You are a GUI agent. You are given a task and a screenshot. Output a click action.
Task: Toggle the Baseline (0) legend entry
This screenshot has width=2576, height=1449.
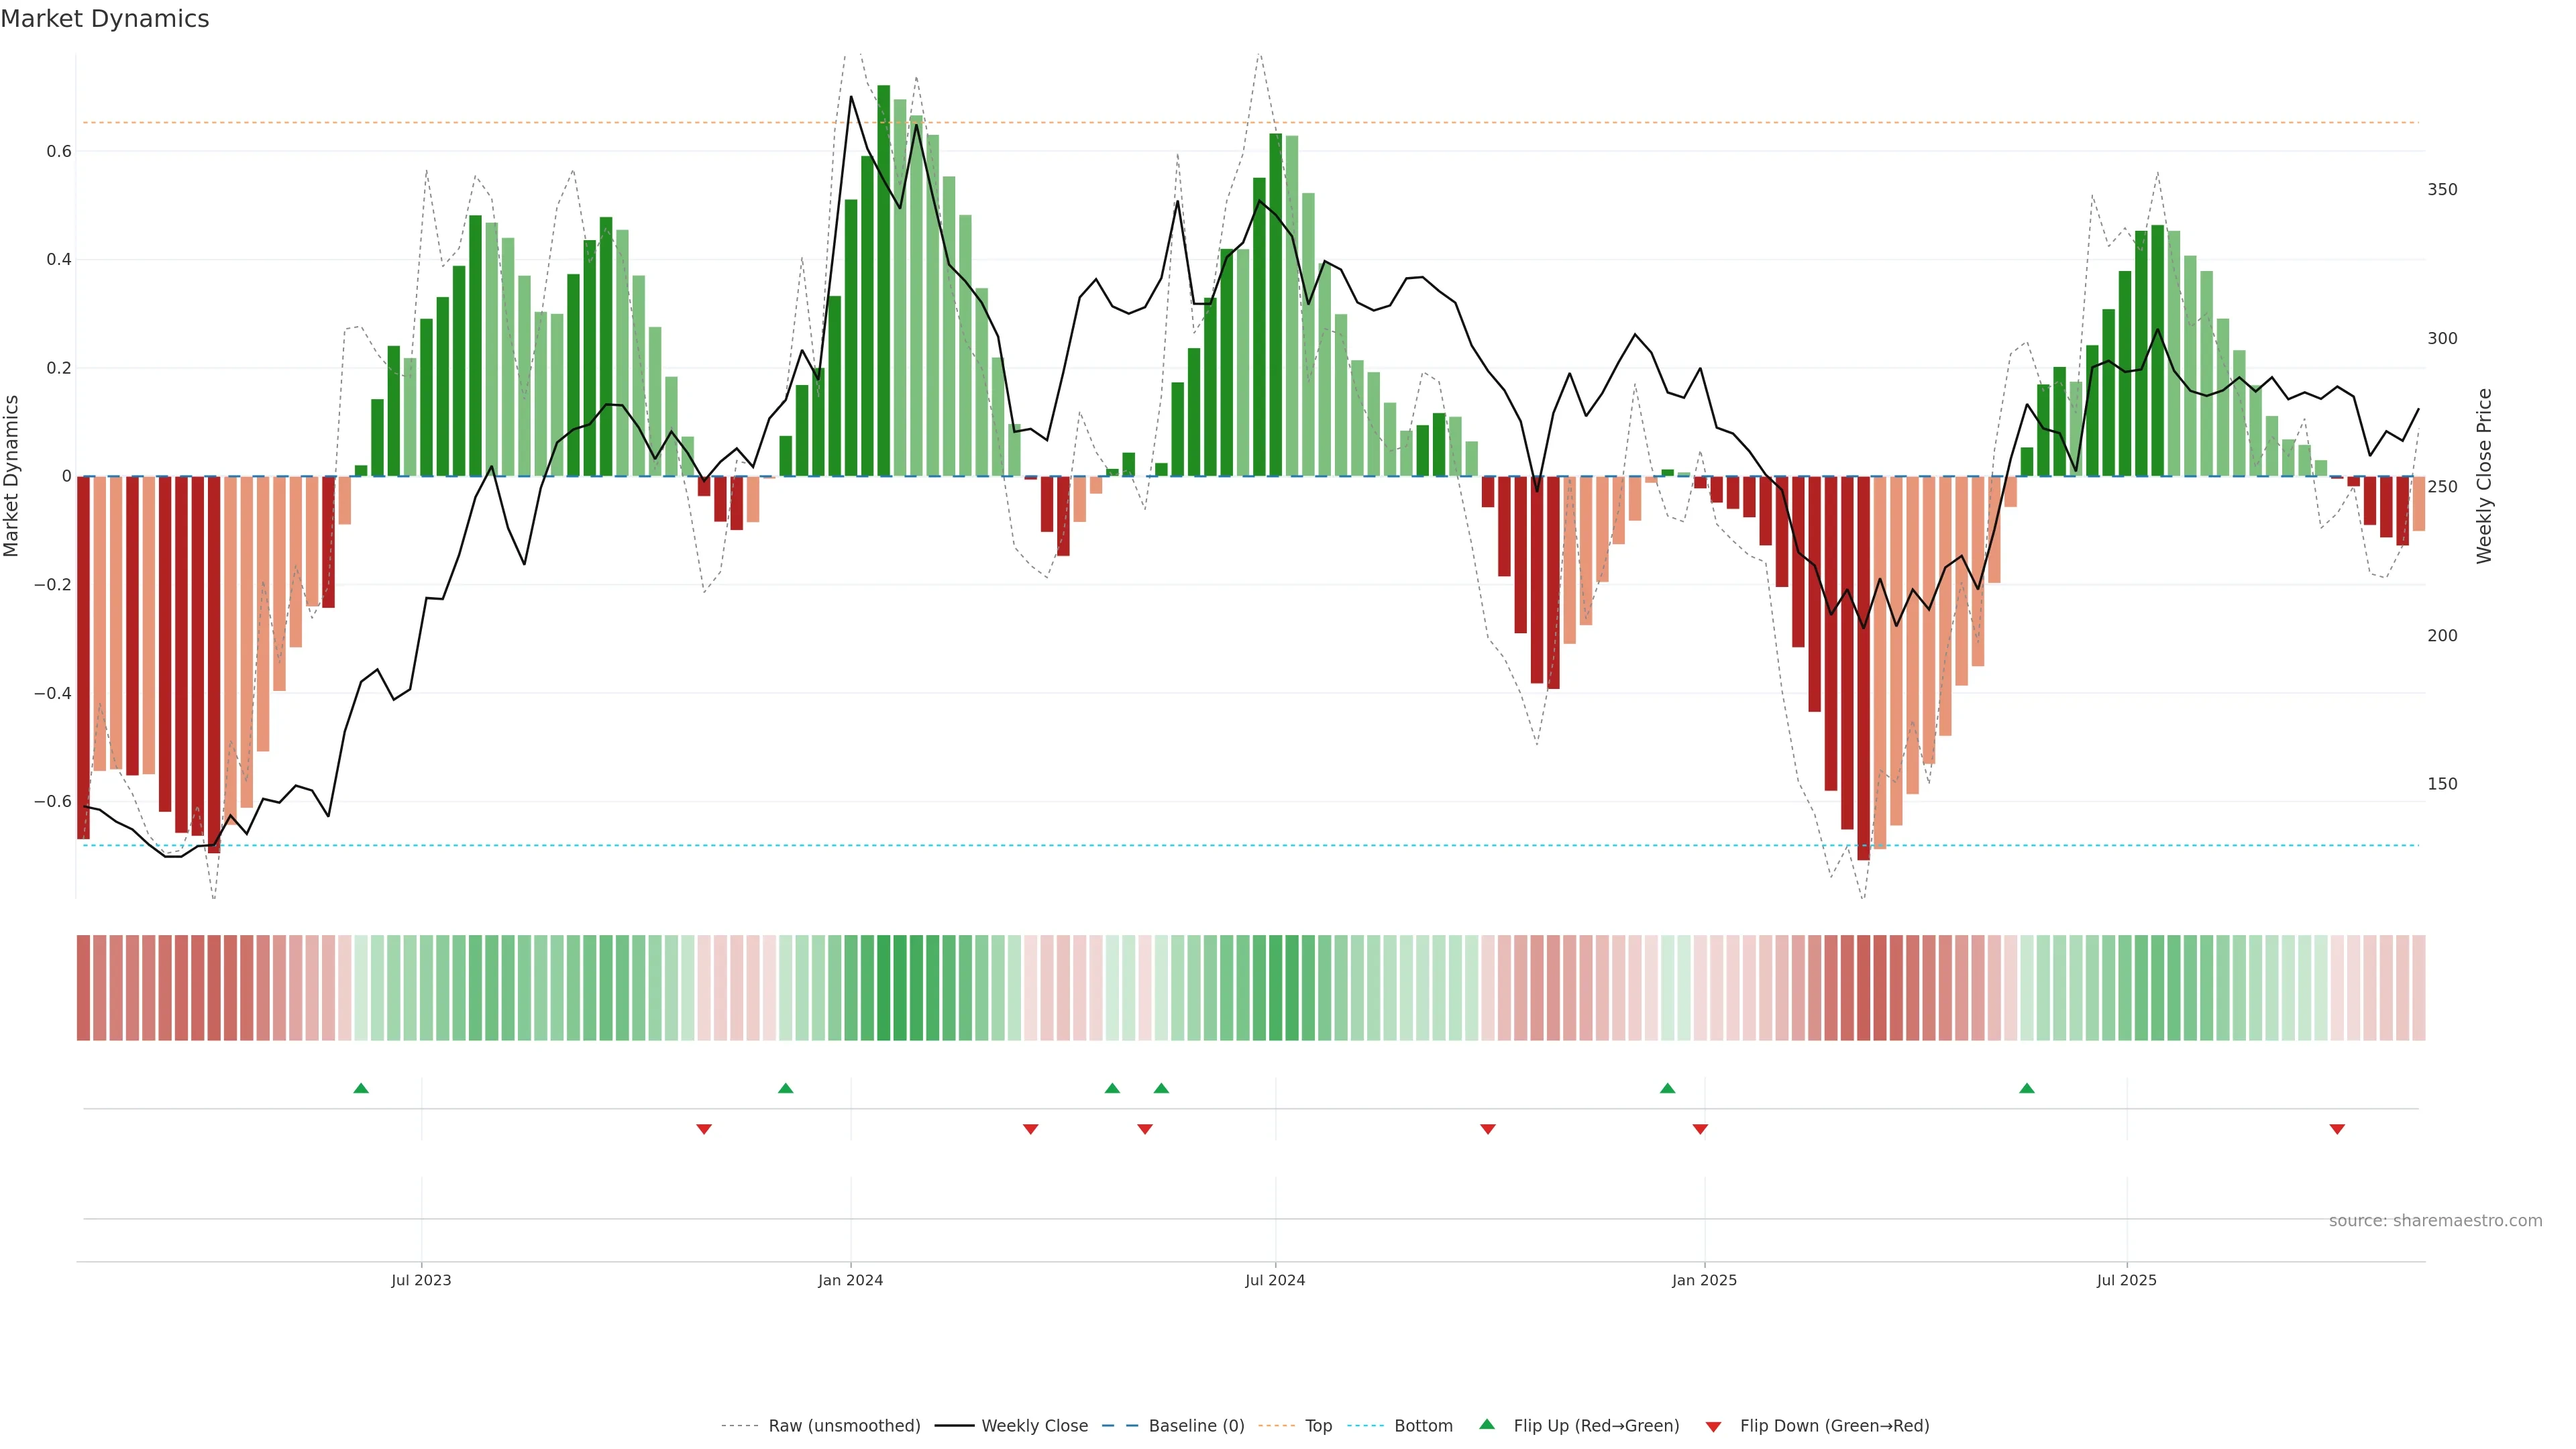click(1196, 1426)
